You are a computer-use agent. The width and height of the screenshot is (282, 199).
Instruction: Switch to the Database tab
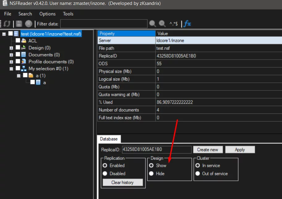pos(109,139)
